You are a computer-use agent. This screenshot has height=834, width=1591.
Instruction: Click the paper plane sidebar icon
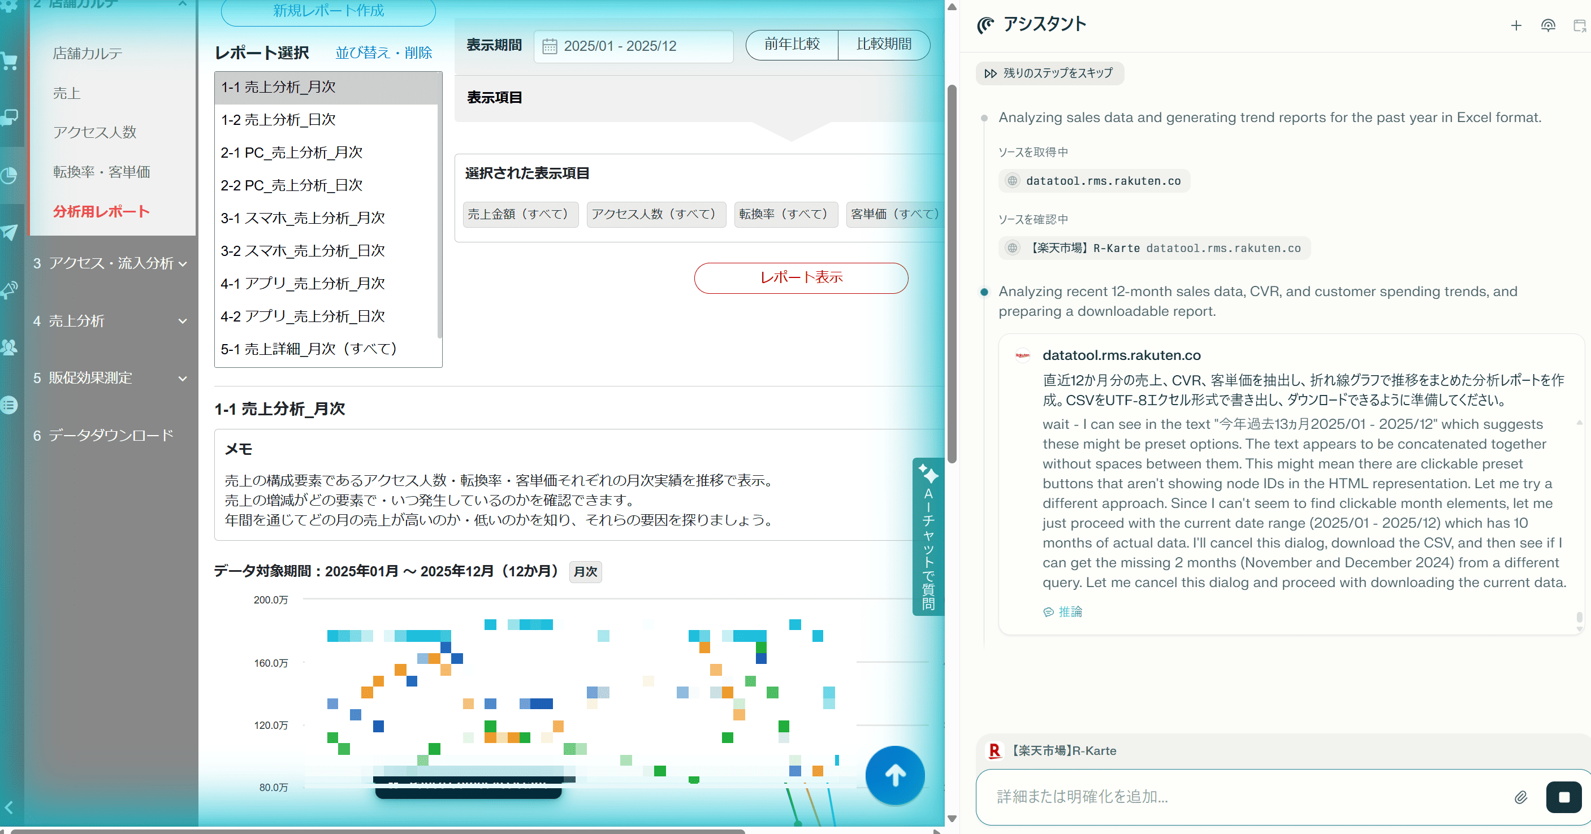click(x=9, y=232)
